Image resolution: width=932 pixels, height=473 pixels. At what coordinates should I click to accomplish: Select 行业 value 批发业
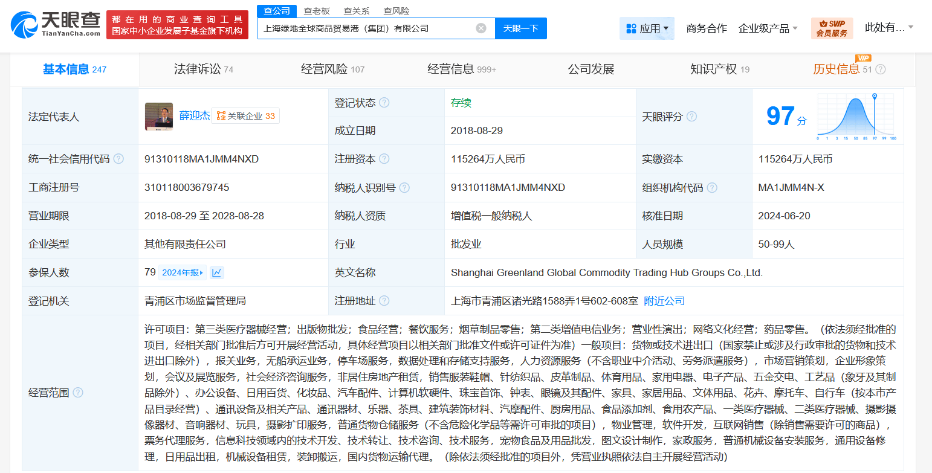click(x=466, y=244)
